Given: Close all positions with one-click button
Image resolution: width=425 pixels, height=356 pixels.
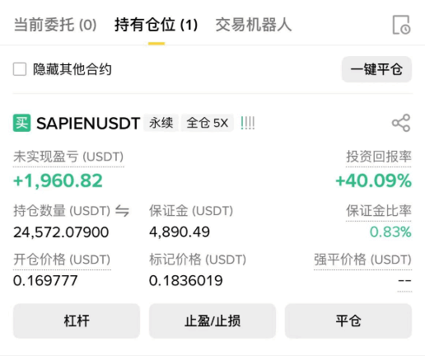Looking at the screenshot, I should 376,69.
